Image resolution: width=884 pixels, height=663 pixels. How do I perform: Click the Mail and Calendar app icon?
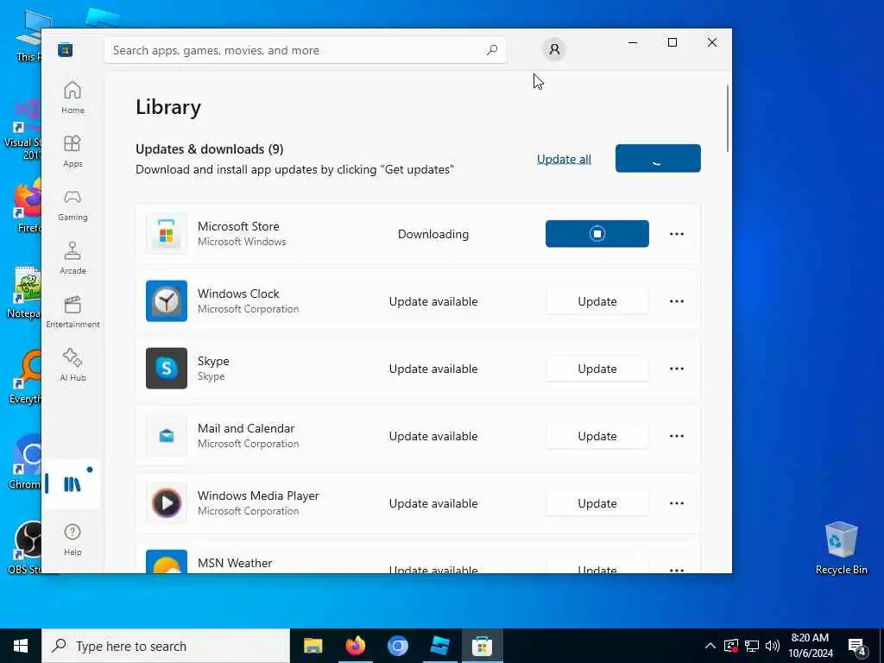[167, 436]
